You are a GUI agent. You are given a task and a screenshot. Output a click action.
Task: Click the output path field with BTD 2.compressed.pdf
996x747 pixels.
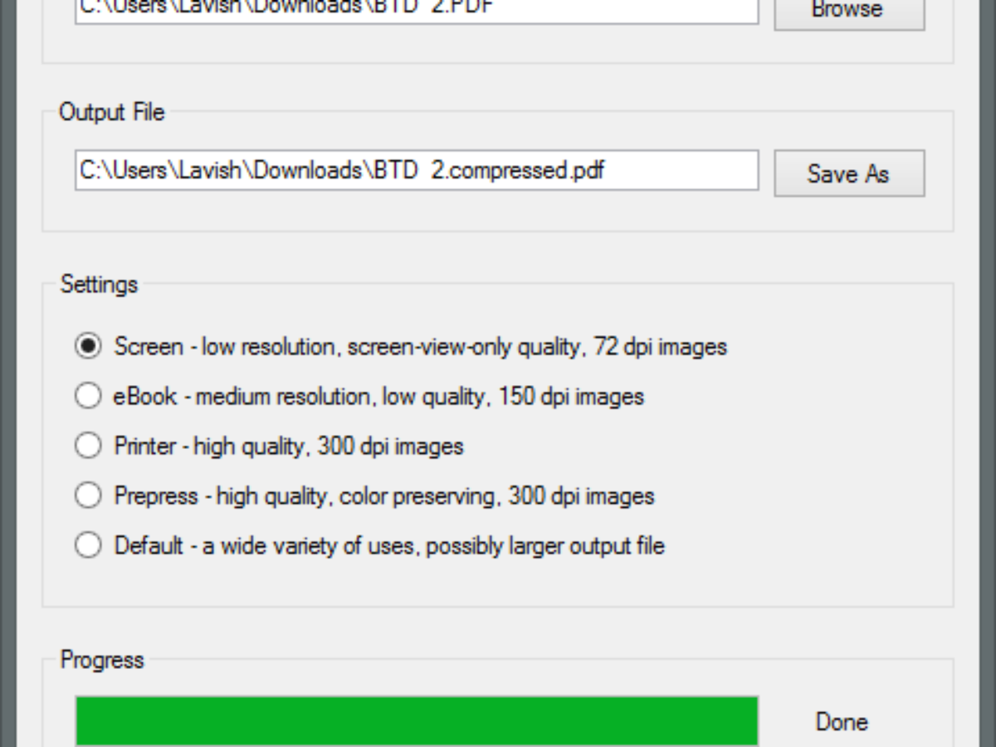pyautogui.click(x=417, y=170)
